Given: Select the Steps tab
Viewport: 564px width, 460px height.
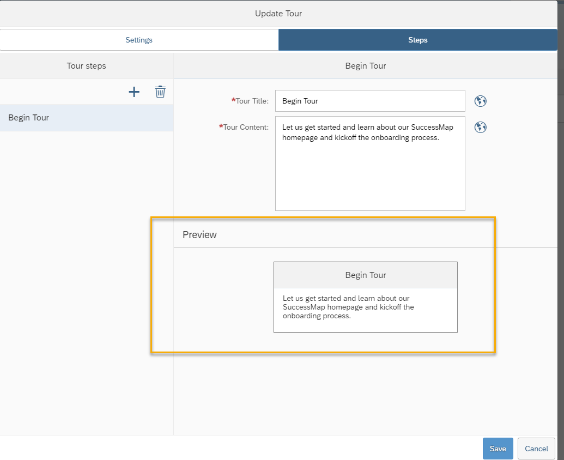Looking at the screenshot, I should pyautogui.click(x=417, y=40).
